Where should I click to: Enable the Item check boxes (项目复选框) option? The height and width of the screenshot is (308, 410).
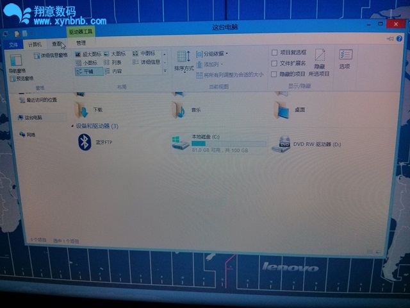point(274,53)
